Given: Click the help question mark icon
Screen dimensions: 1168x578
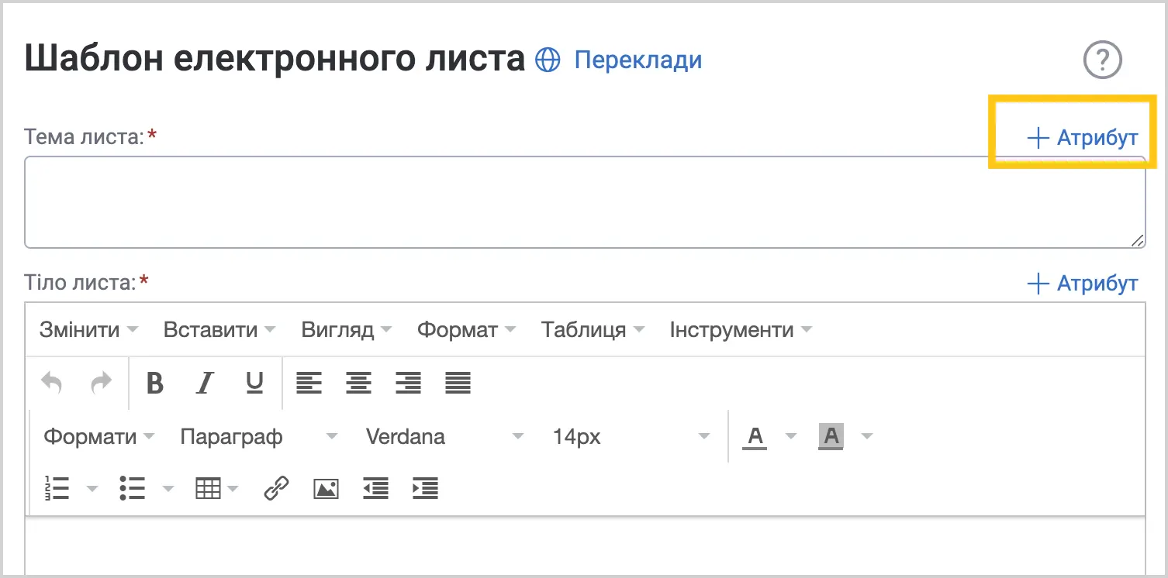Looking at the screenshot, I should (x=1102, y=60).
